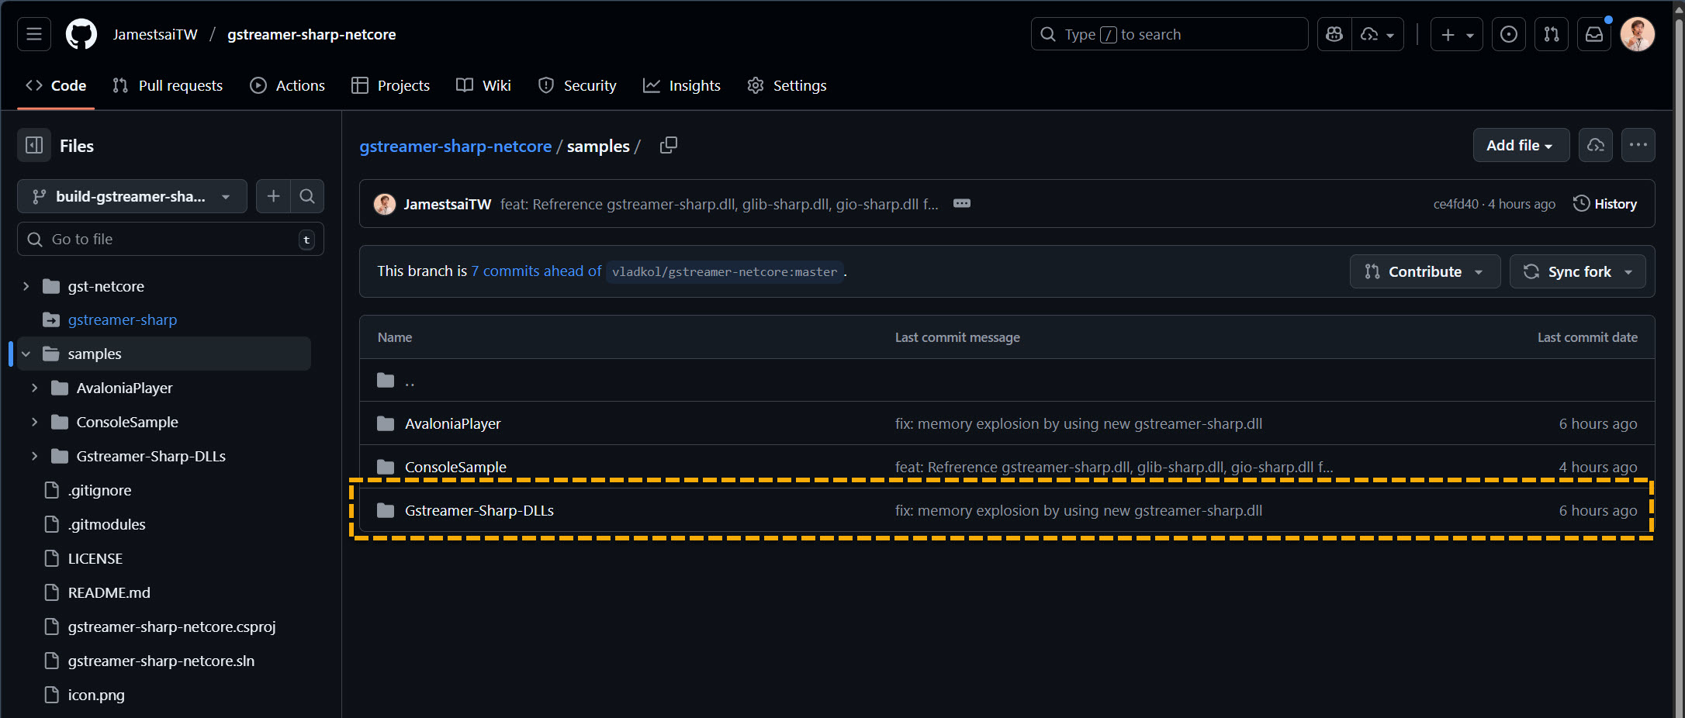Expand the commit message ellipsis
Screen dimensions: 1685x718
[x=962, y=204]
